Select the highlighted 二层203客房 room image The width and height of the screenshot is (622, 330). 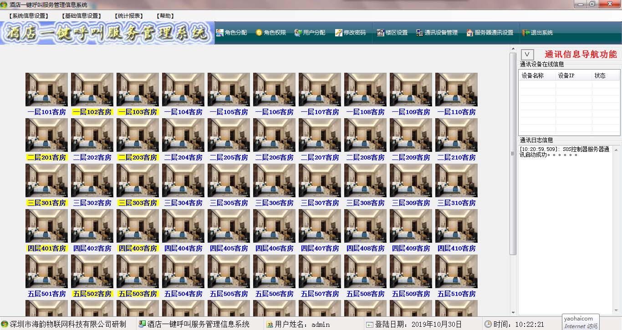pos(138,135)
